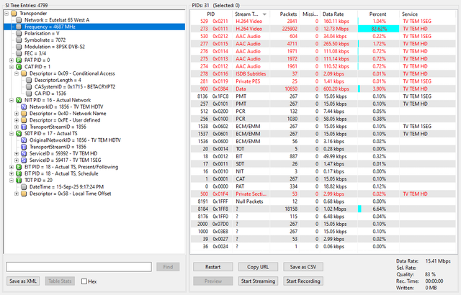Image resolution: width=461 pixels, height=295 pixels.
Task: Click the TOT PID green T icon
Action: coord(19,180)
